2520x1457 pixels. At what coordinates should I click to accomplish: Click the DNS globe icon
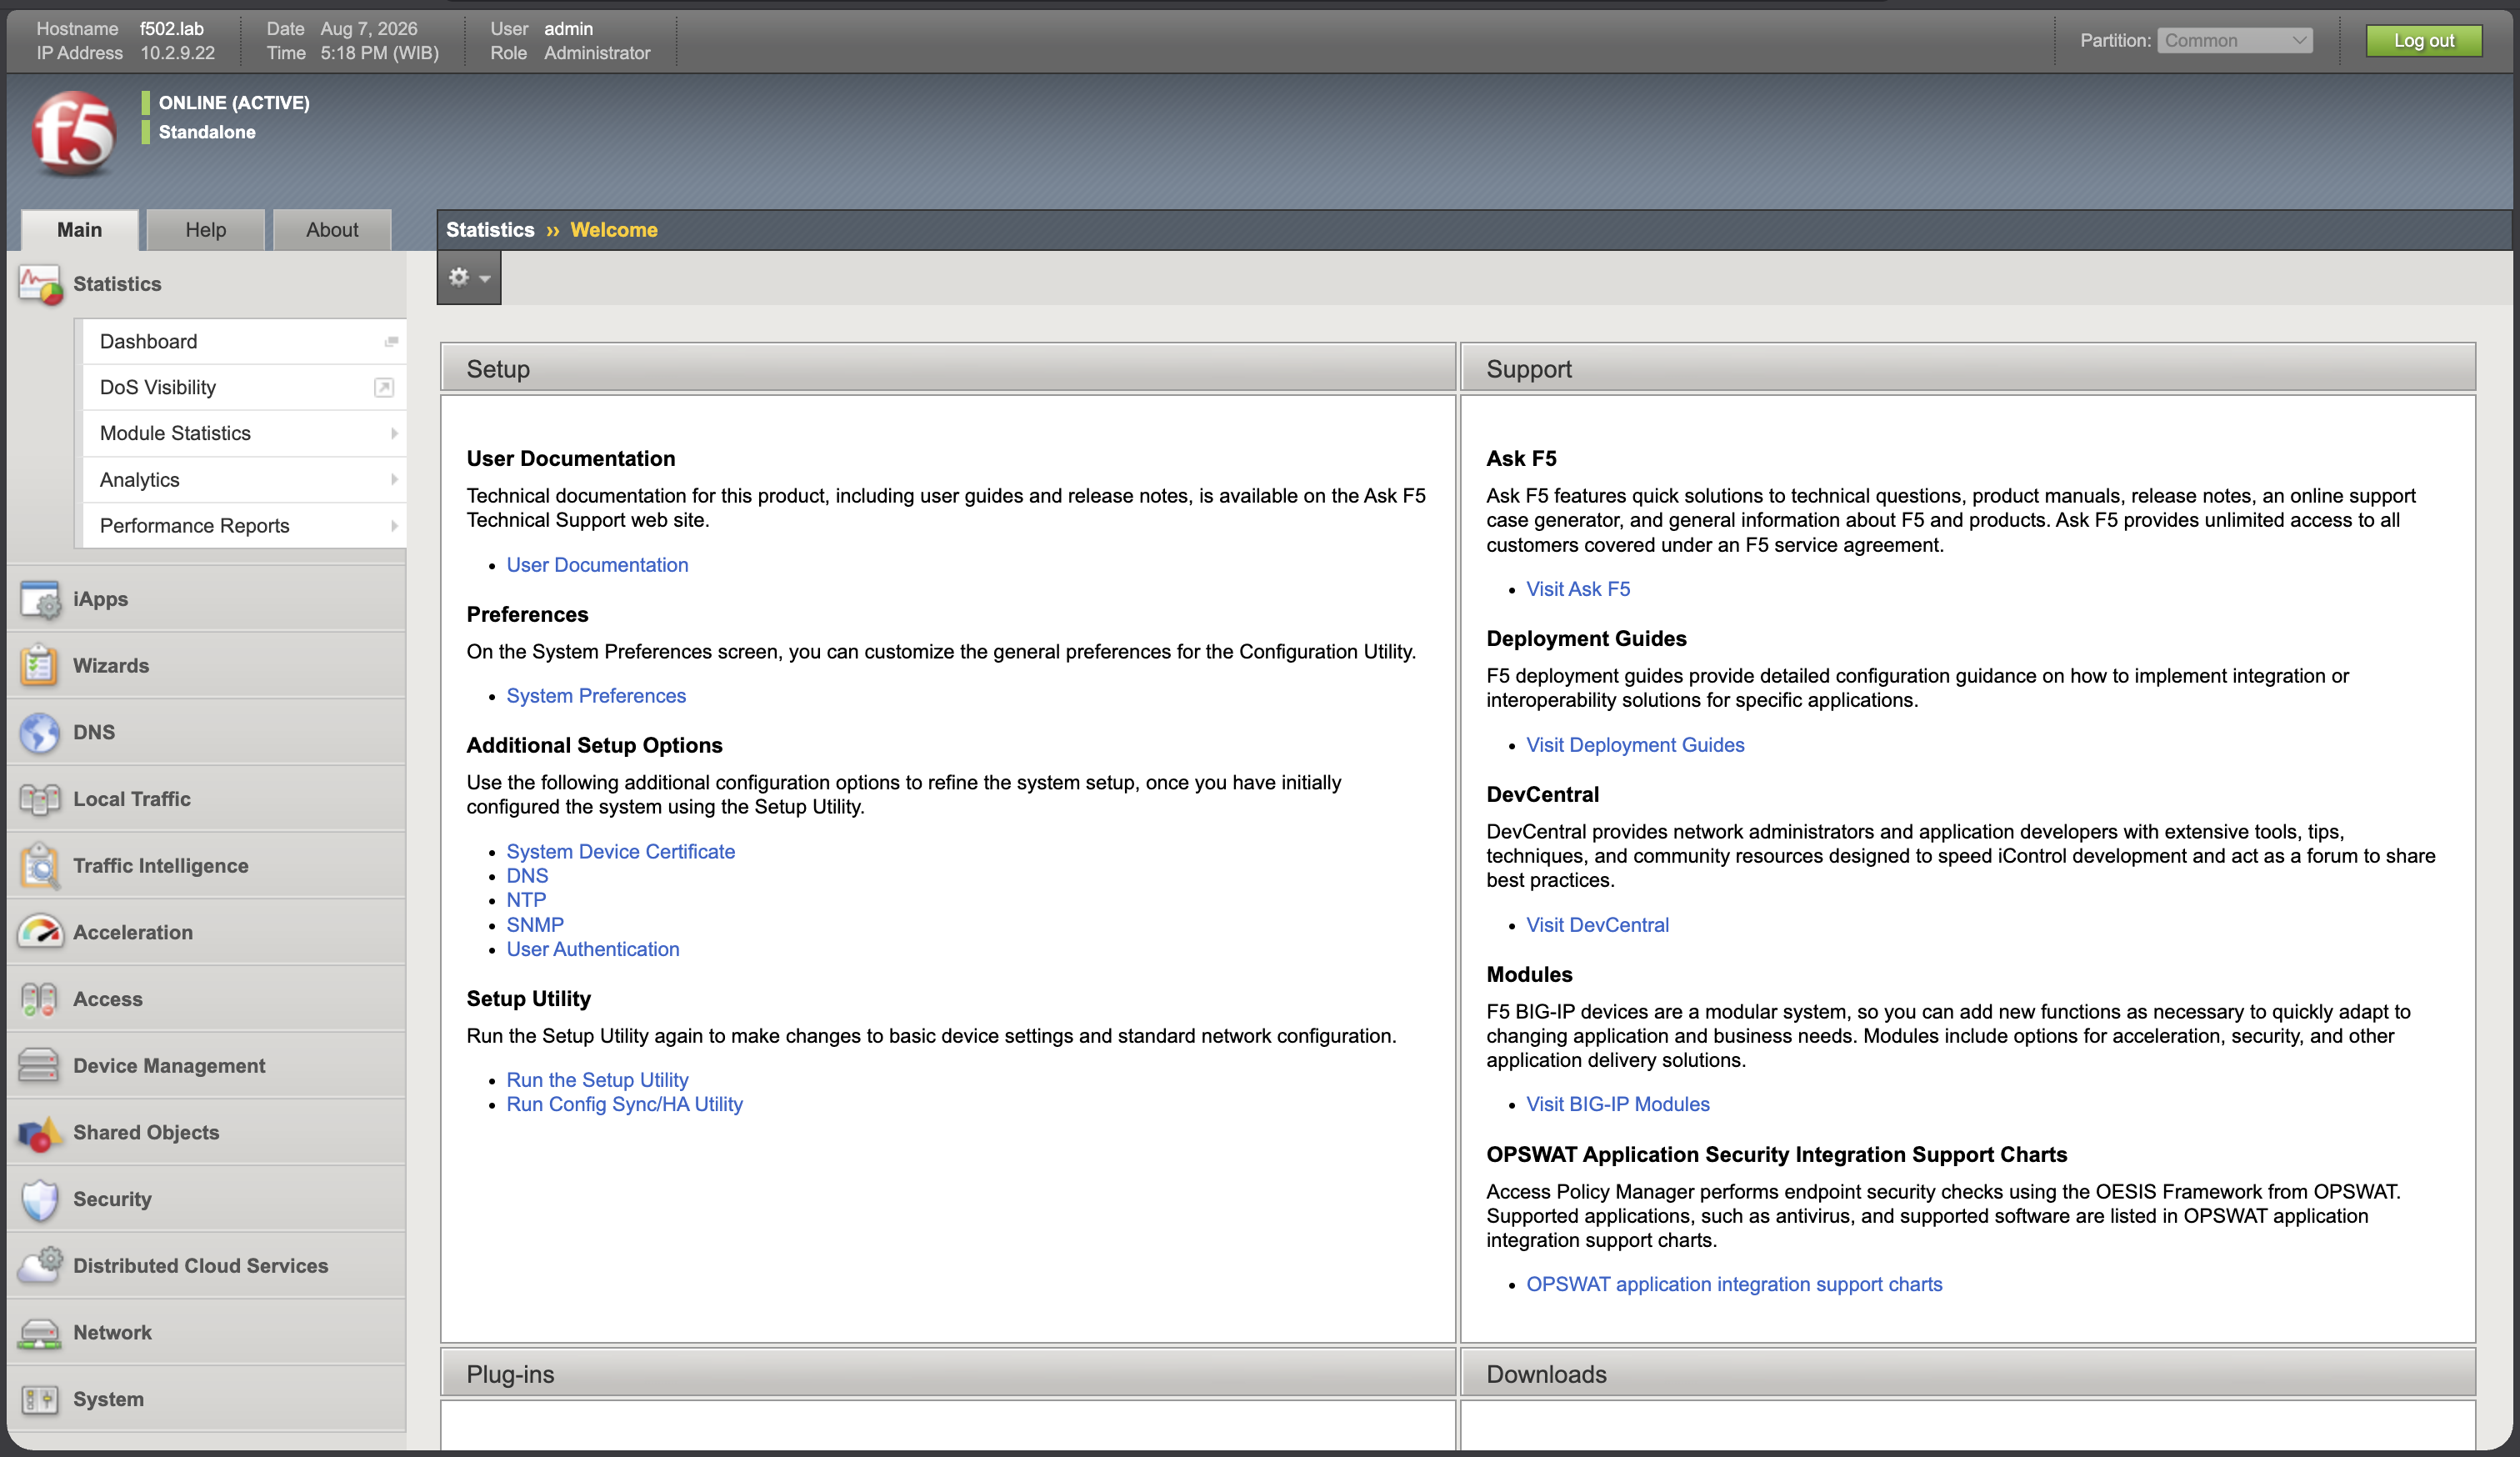[x=40, y=732]
